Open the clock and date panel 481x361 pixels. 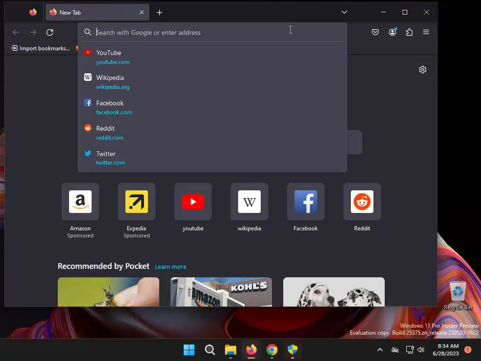(x=446, y=350)
